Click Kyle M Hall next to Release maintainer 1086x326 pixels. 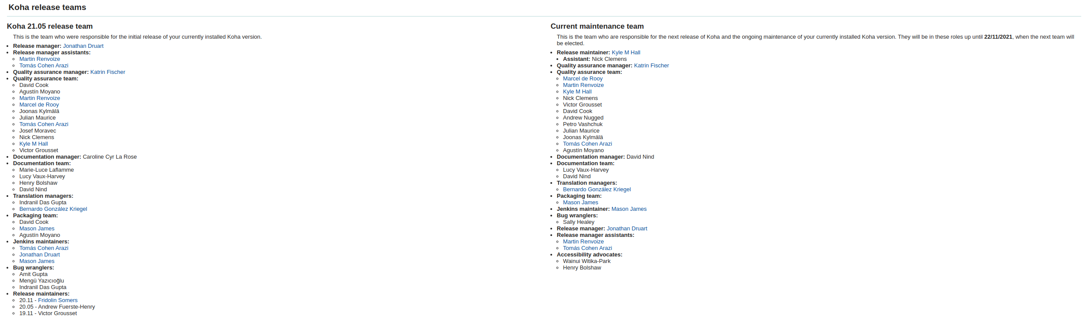pos(626,53)
